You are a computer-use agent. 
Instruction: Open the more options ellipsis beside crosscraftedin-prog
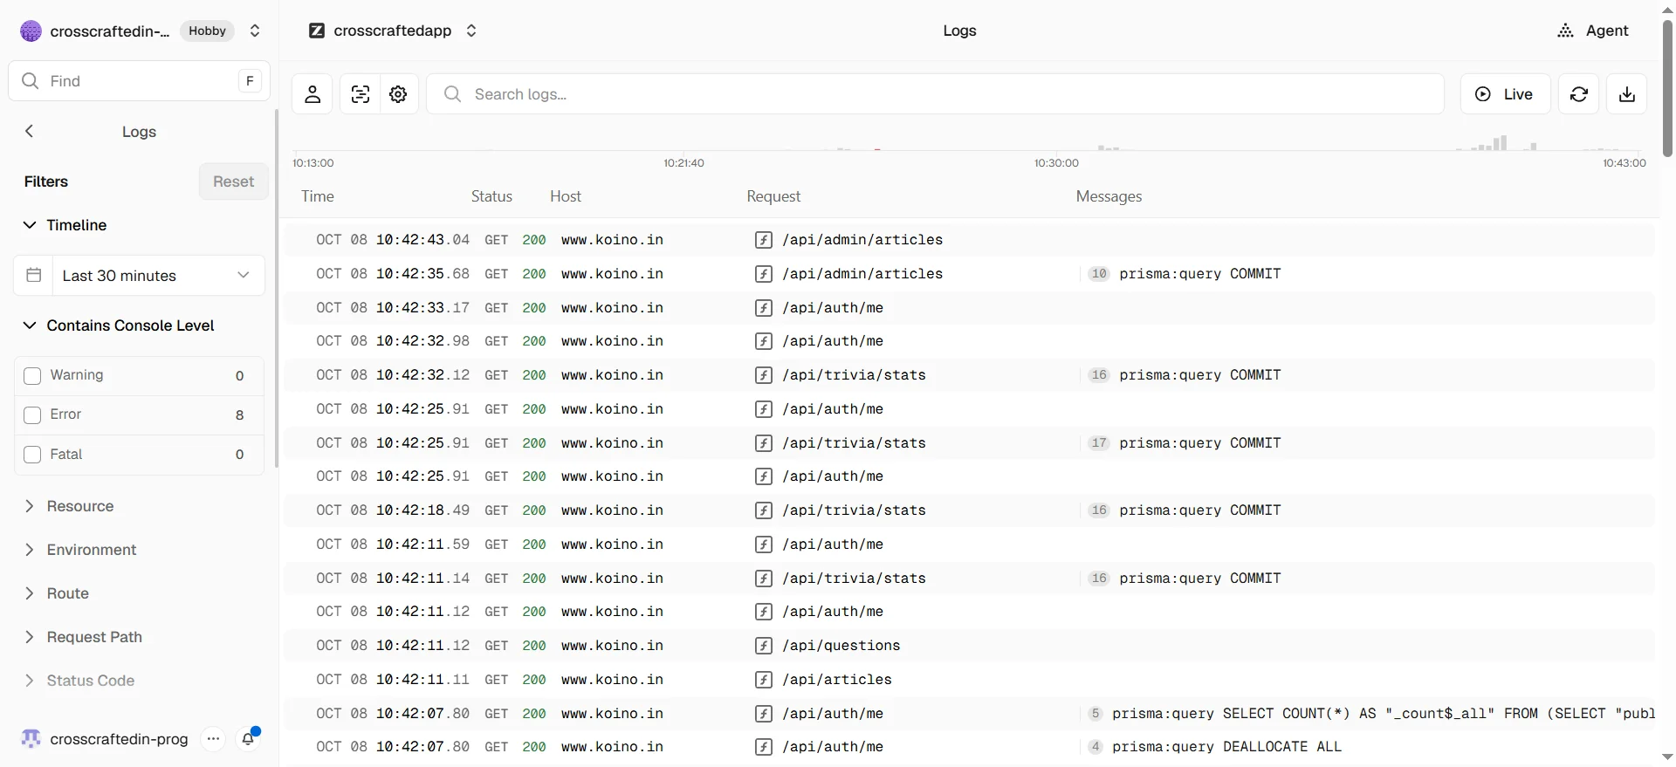coord(213,739)
